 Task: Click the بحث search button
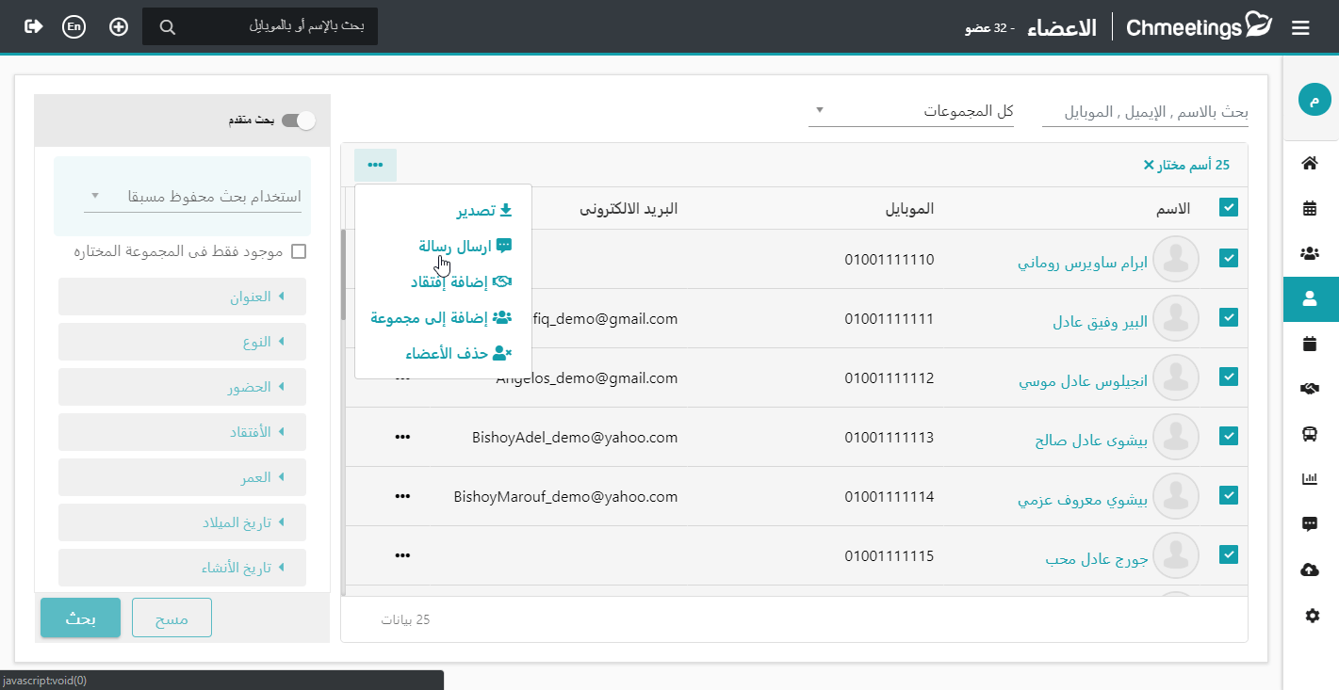click(x=80, y=618)
